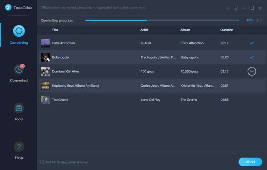Click The Grants album cover thumbnail
The width and height of the screenshot is (267, 170).
(x=45, y=100)
